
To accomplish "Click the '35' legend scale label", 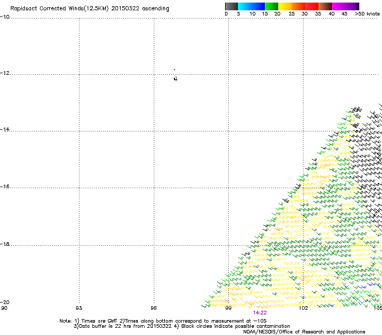I will (318, 14).
